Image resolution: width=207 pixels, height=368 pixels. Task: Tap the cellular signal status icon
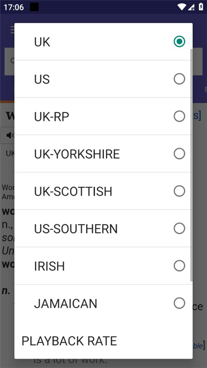[191, 7]
